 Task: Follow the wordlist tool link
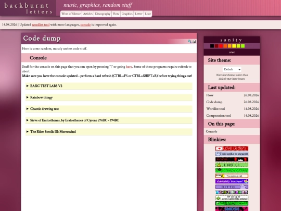coord(41,25)
